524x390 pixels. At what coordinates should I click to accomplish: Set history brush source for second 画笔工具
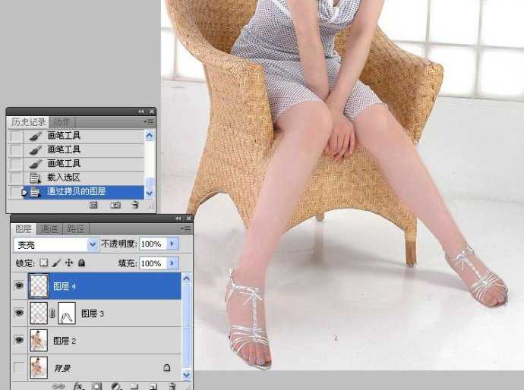[x=15, y=150]
